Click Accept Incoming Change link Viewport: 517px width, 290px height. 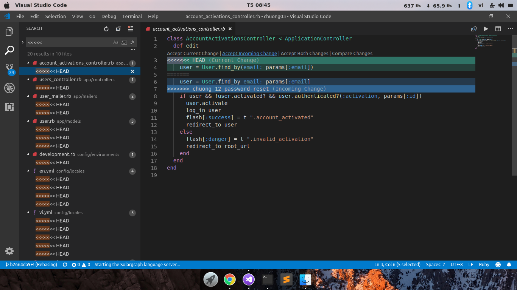tap(249, 54)
